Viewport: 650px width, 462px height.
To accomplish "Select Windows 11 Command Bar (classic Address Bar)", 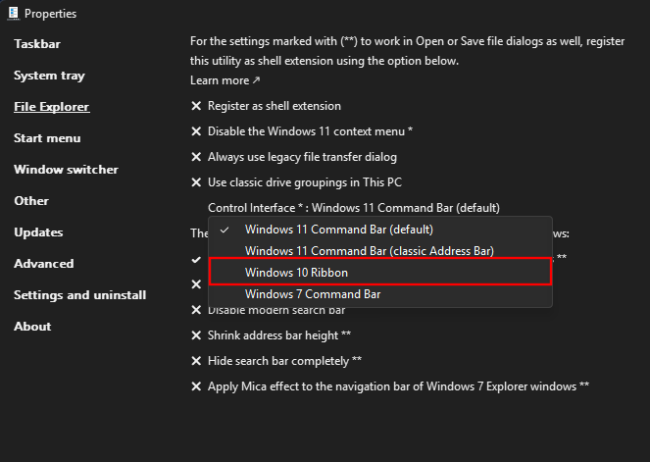I will pos(370,251).
